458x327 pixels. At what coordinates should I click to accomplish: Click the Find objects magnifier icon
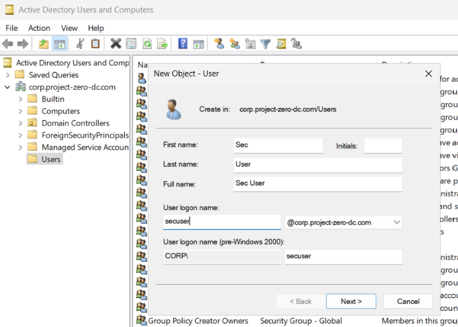click(x=281, y=44)
